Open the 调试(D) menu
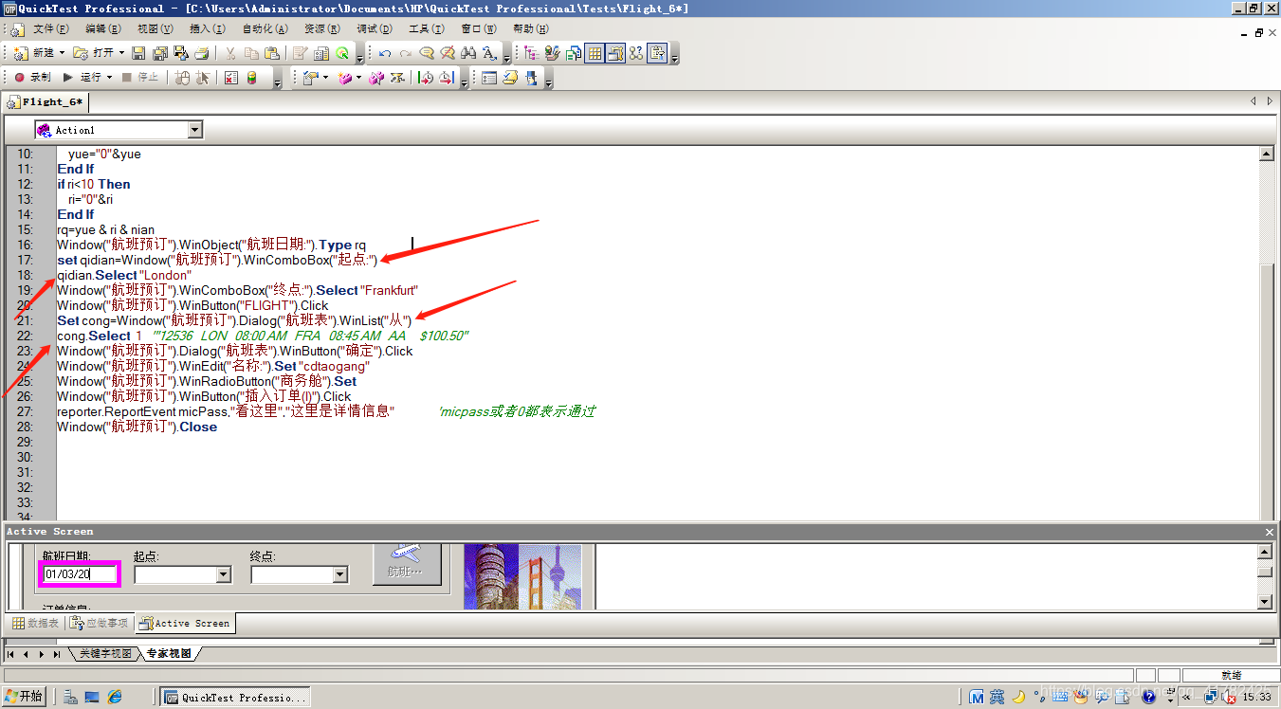The width and height of the screenshot is (1281, 709). pyautogui.click(x=375, y=29)
